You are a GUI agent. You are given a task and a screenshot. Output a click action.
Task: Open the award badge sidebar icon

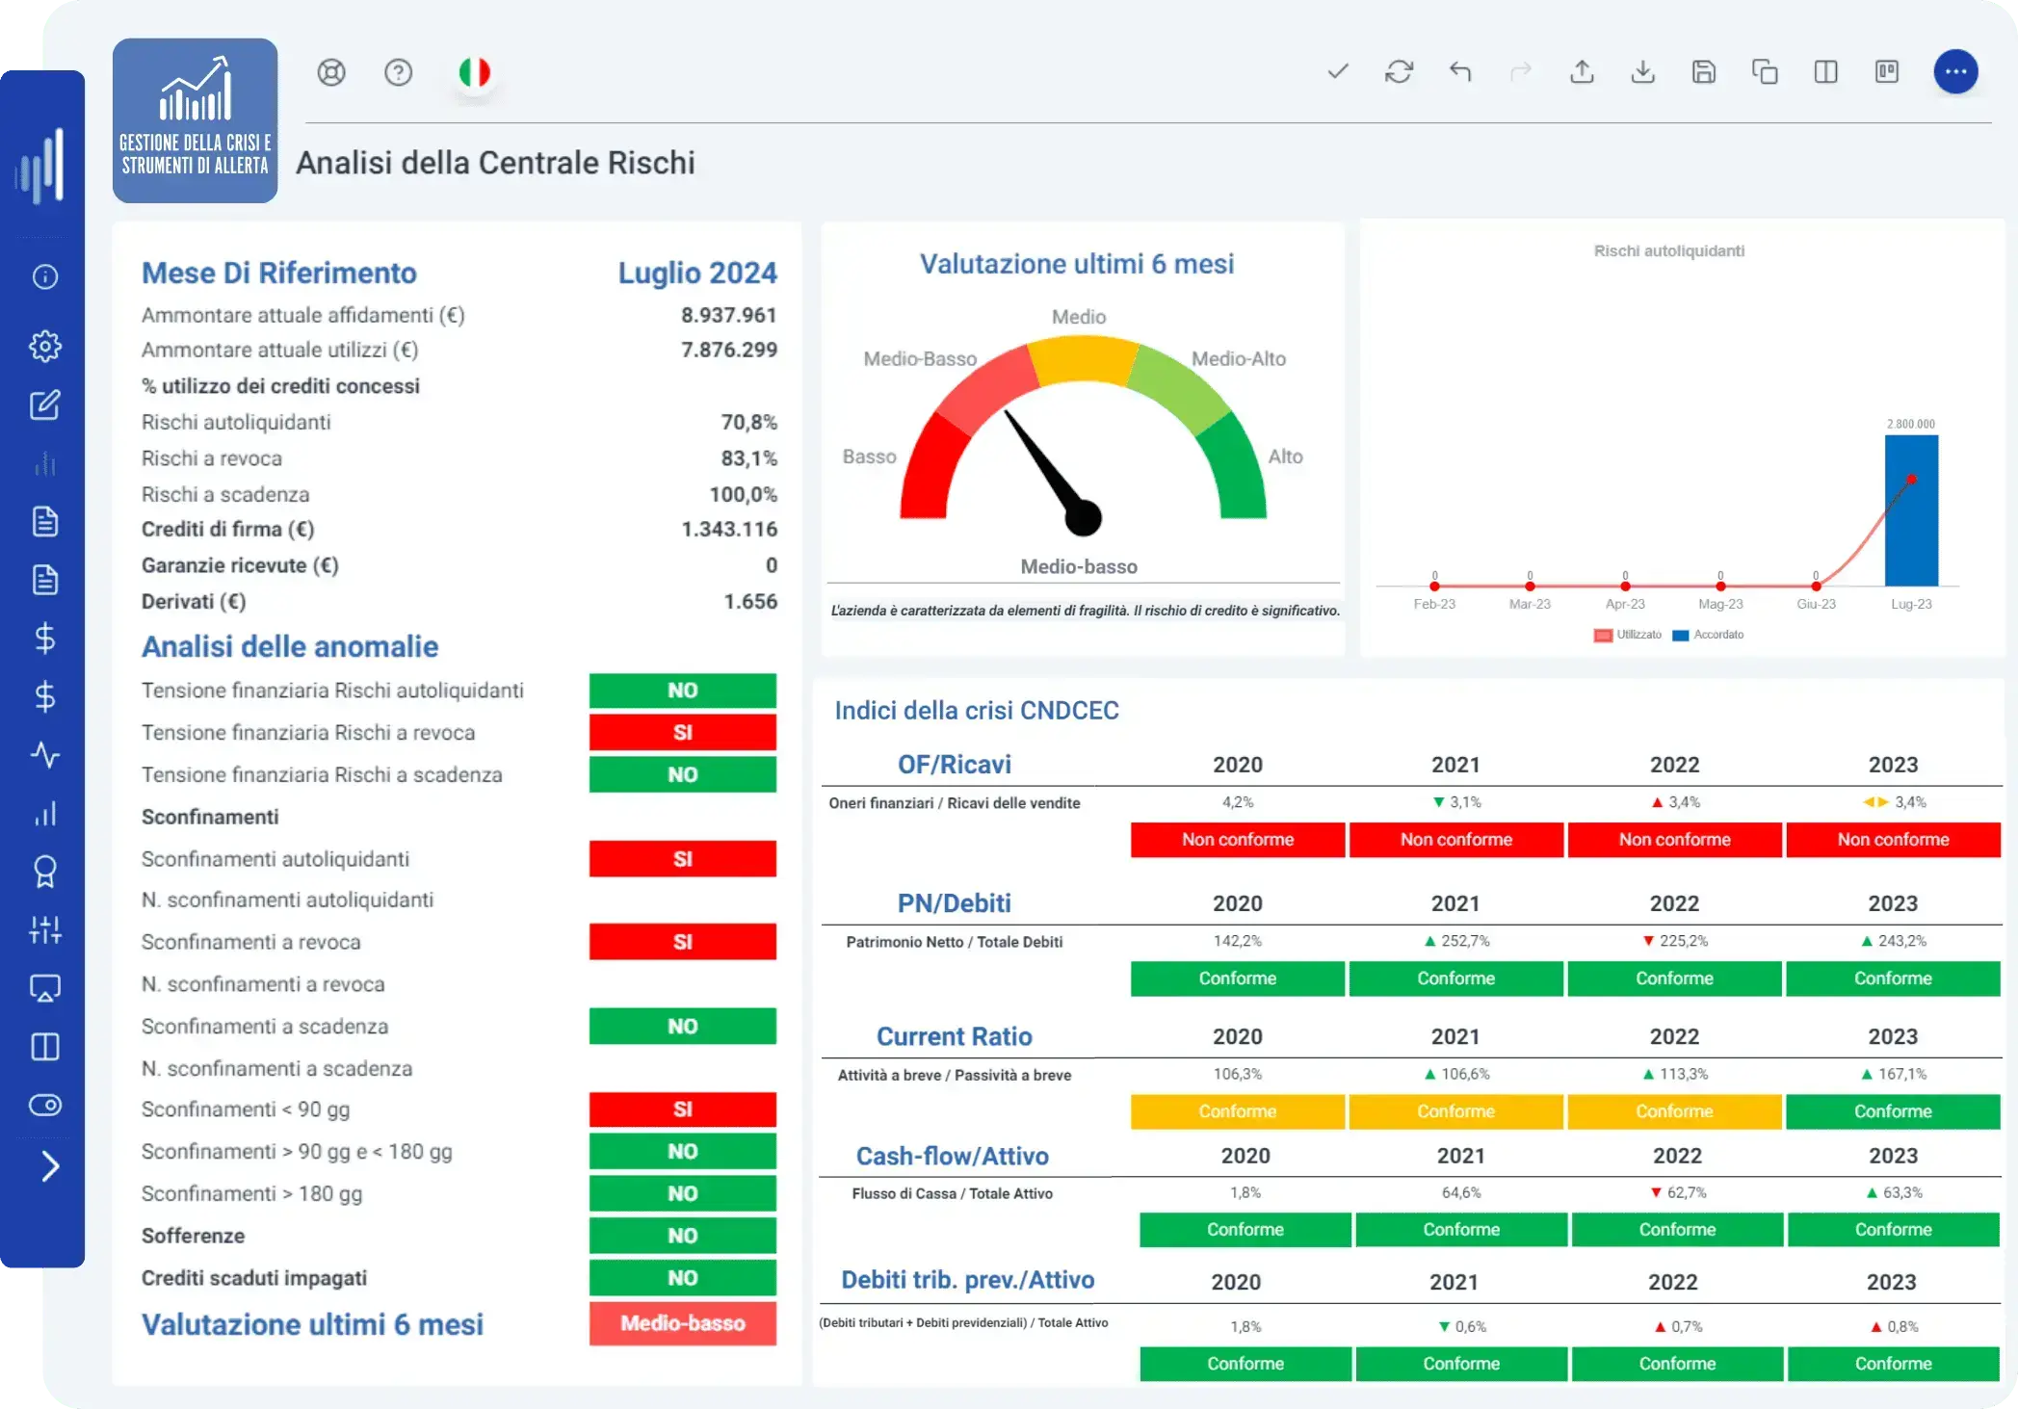coord(45,871)
